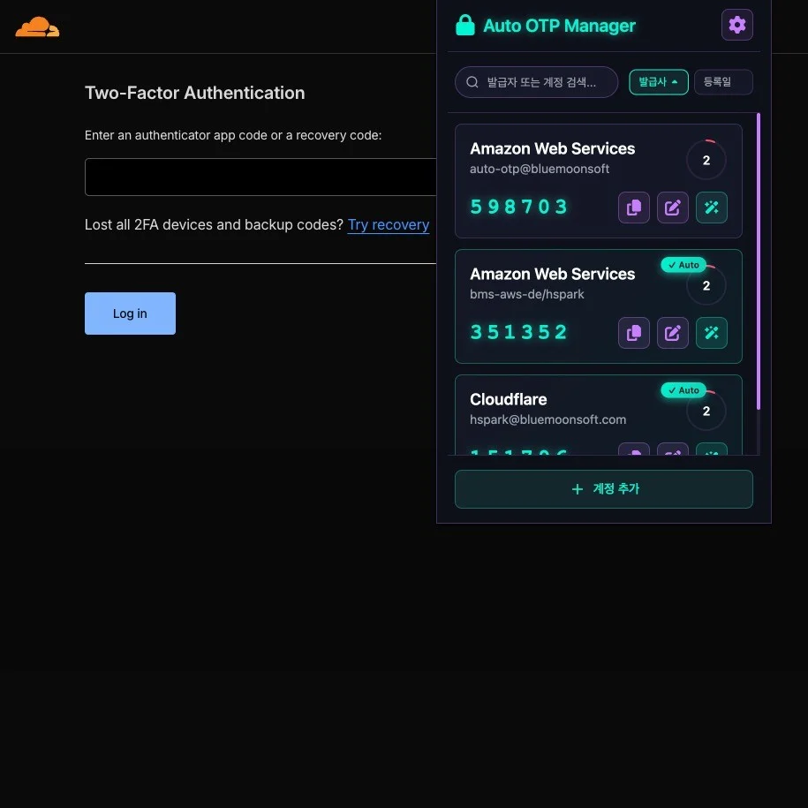Open Auto OTP Manager settings gear
Viewport: 808px width, 808px height.
(736, 25)
